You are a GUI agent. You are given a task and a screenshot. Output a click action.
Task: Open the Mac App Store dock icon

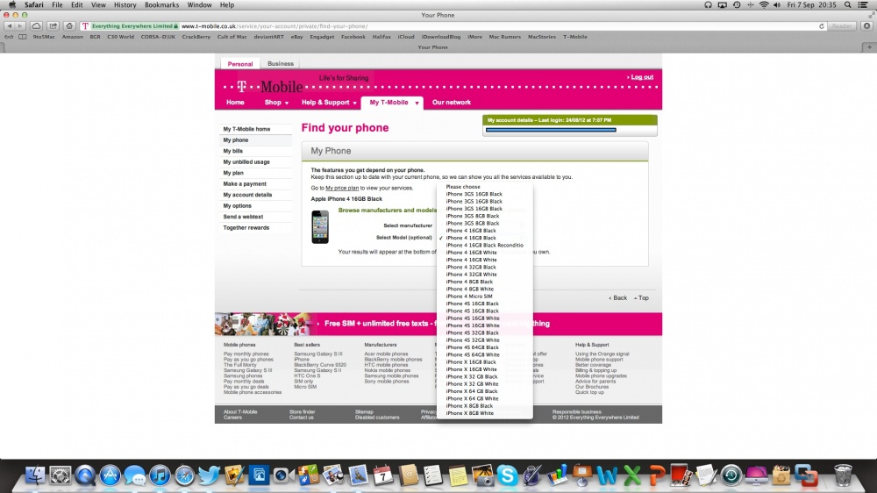pos(110,475)
